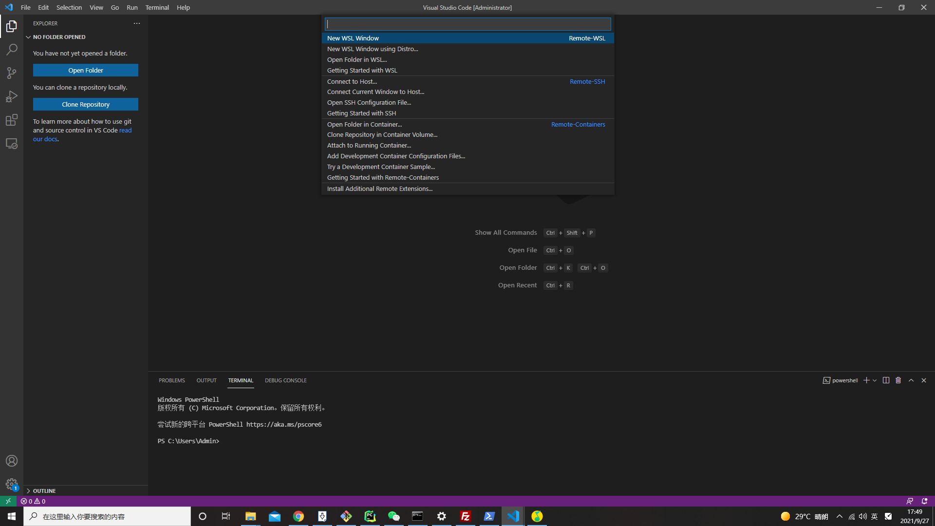The width and height of the screenshot is (935, 526).
Task: Toggle the notifications bell in status bar
Action: (923, 501)
